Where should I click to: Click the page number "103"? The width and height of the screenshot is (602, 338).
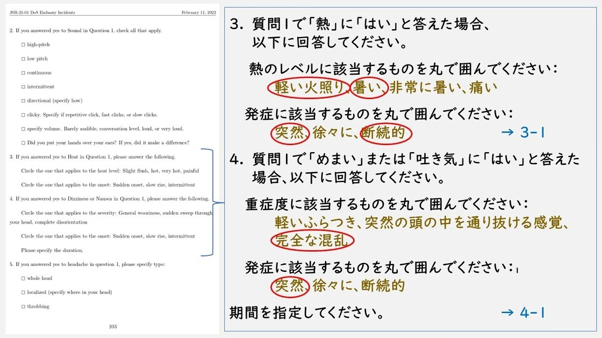[113, 326]
